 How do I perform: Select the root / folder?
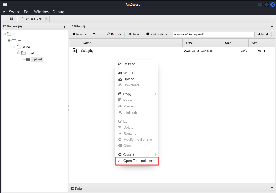coord(14,34)
